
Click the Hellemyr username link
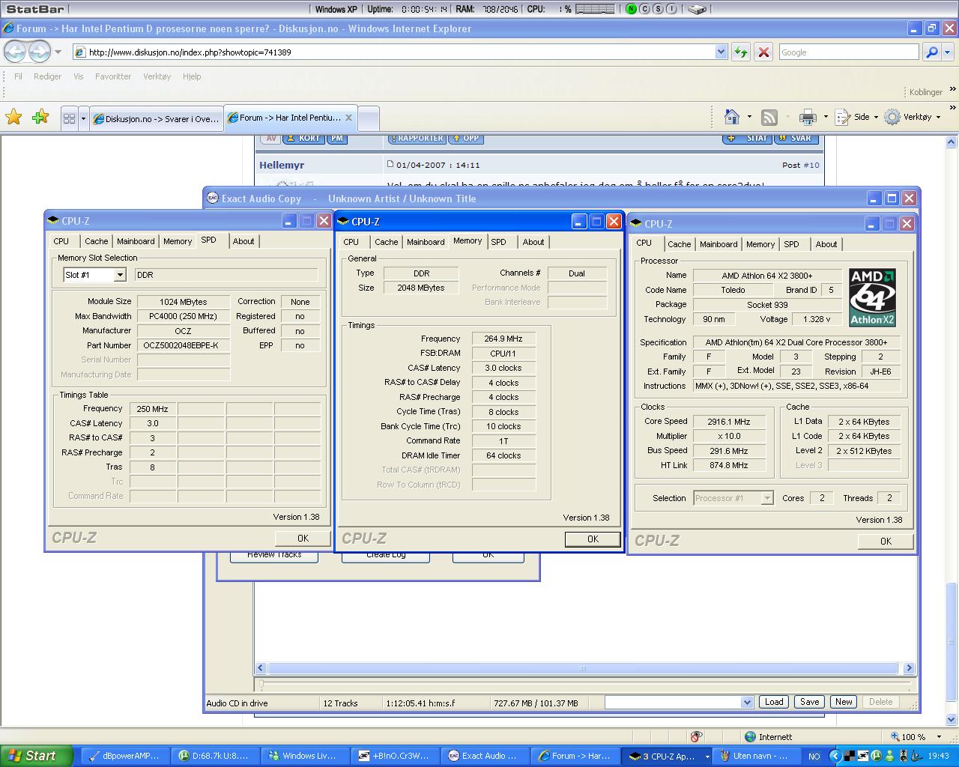point(282,165)
